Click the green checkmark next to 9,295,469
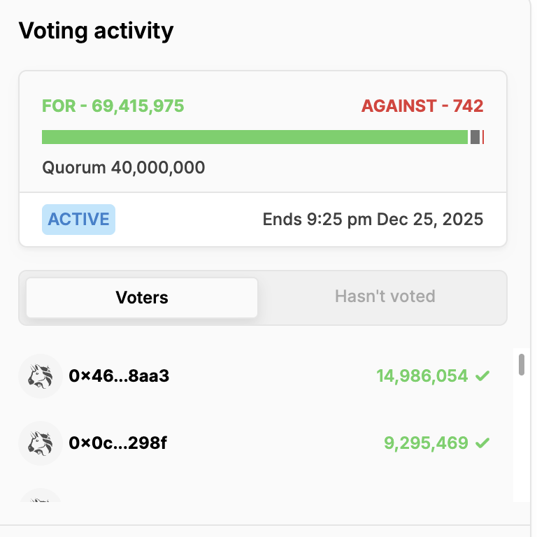 click(x=482, y=443)
